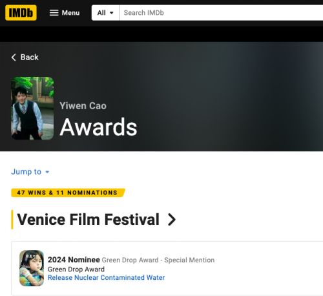Click the Awards page title
Viewport: 323px width, 296px height.
[98, 127]
